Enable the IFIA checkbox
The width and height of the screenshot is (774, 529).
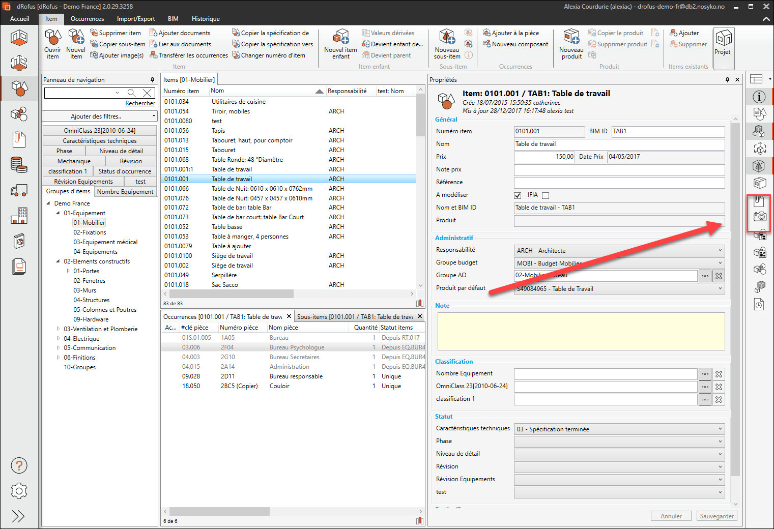point(546,195)
